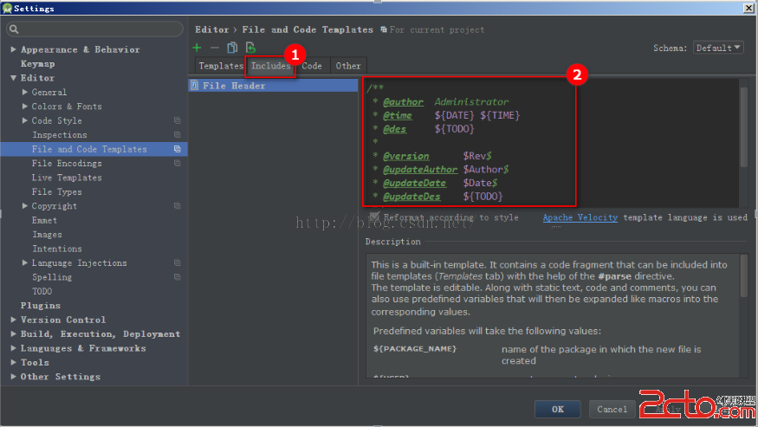This screenshot has width=758, height=427.
Task: Click the project icon next to File Encodings
Action: 178,163
